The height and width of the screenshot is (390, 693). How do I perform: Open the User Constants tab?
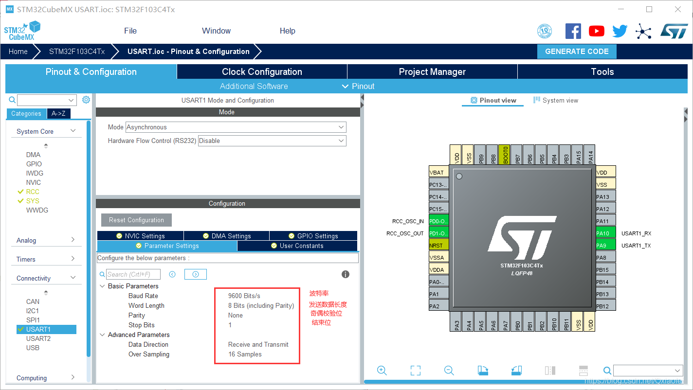(297, 246)
